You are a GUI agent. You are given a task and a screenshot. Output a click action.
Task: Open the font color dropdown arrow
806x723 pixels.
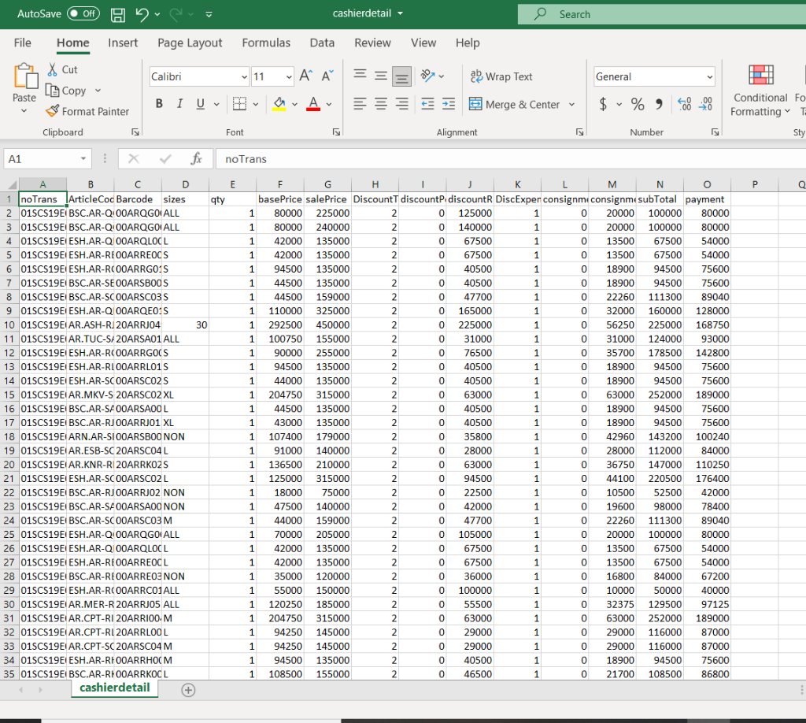point(329,105)
